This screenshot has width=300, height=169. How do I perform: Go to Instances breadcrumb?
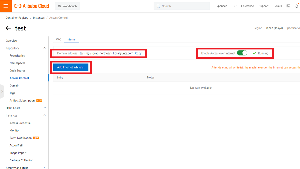(39, 18)
